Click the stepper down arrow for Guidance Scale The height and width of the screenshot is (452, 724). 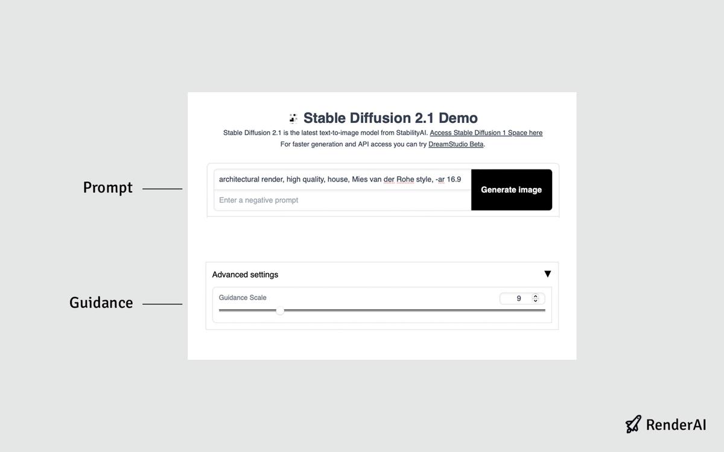[534, 301]
